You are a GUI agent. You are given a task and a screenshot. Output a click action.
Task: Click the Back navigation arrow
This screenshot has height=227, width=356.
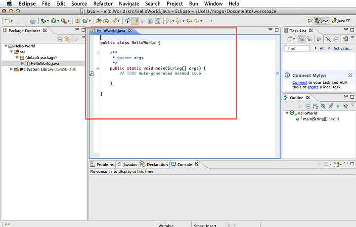197,21
